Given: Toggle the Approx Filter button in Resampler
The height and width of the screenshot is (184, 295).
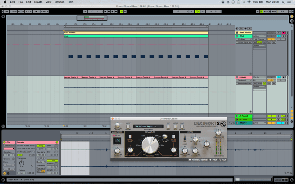Looking at the screenshot, I should (130, 137).
